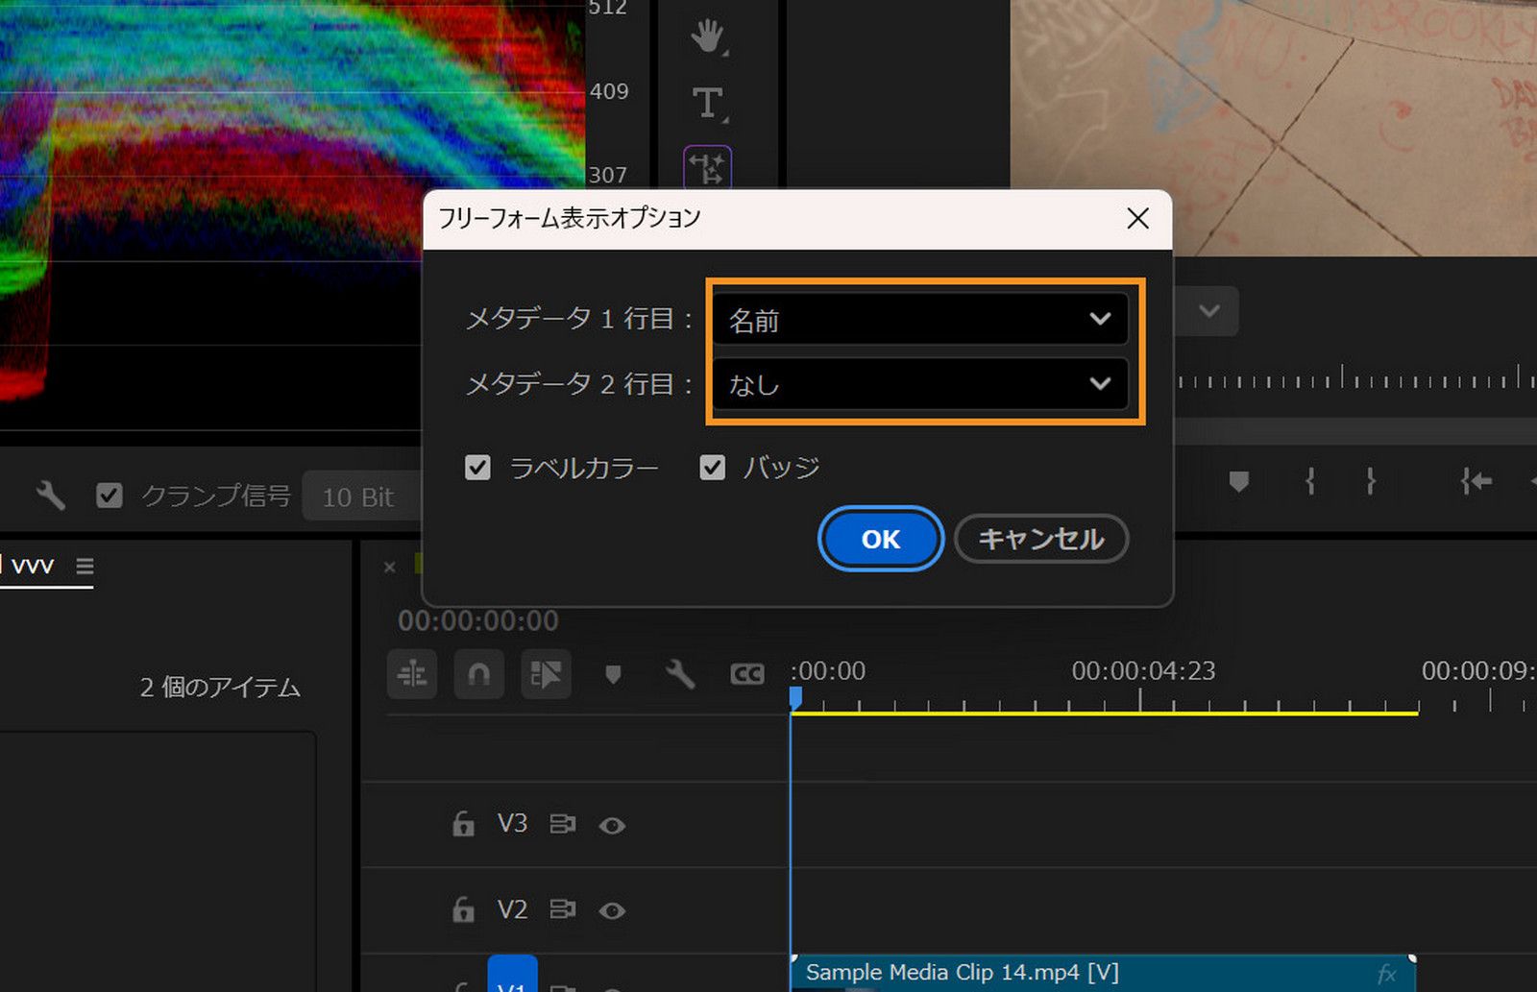Open メタデータ 1 行目 dropdown
Screen dimensions: 1537x992
(x=919, y=320)
